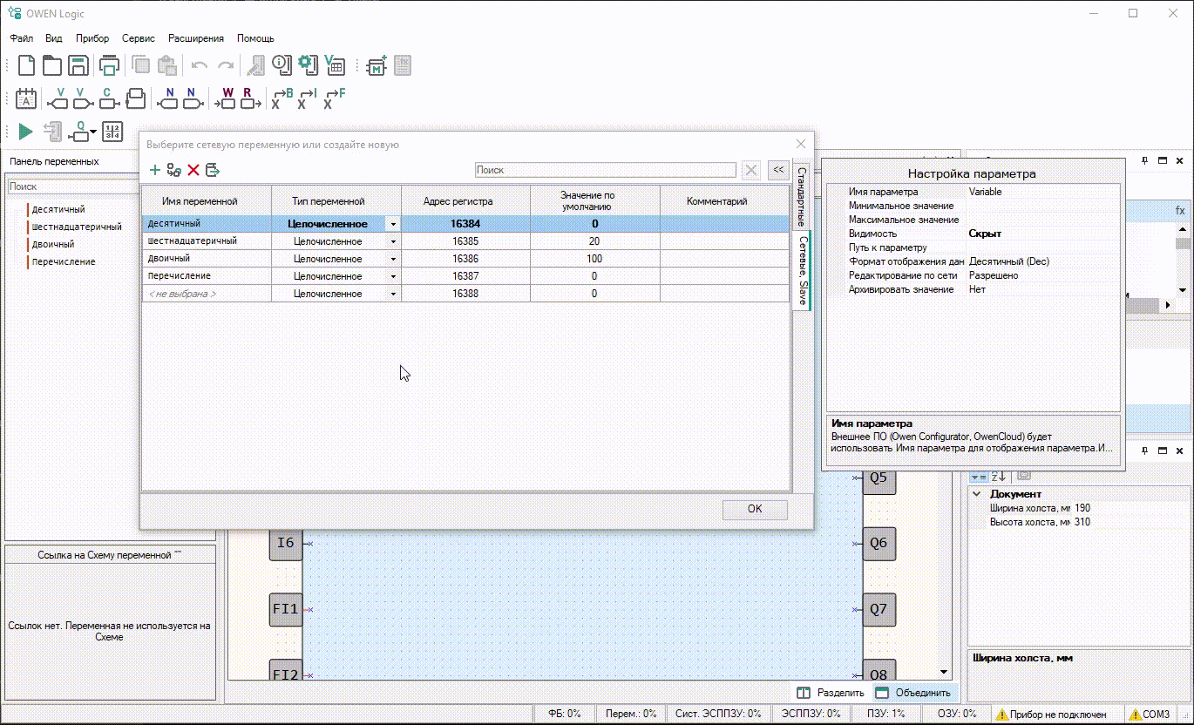Open type dropdown for Двоичный variable row
Viewport: 1194px width, 725px height.
[x=393, y=259]
